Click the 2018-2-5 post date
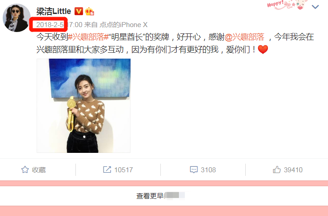Viewport: 328px width, 216px height. [x=50, y=25]
